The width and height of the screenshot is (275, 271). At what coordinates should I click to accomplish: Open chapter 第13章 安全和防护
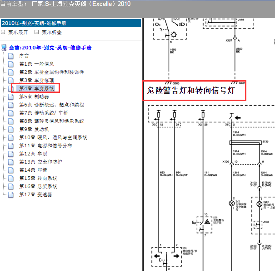point(40,162)
